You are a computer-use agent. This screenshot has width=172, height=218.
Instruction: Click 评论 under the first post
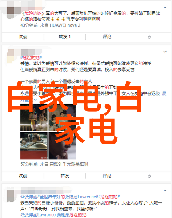pyautogui.click(x=107, y=37)
